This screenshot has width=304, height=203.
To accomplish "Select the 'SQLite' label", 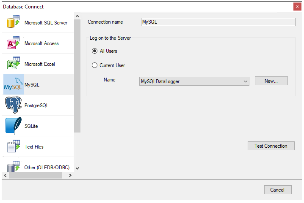I will 31,126.
